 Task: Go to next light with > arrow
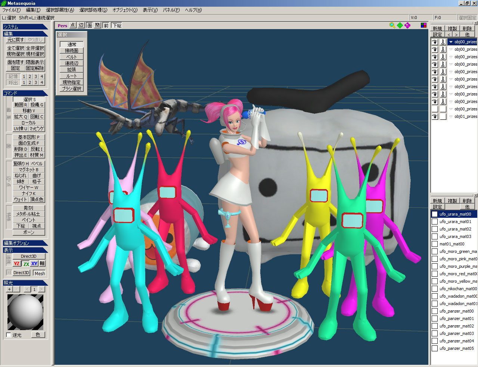coord(41,289)
